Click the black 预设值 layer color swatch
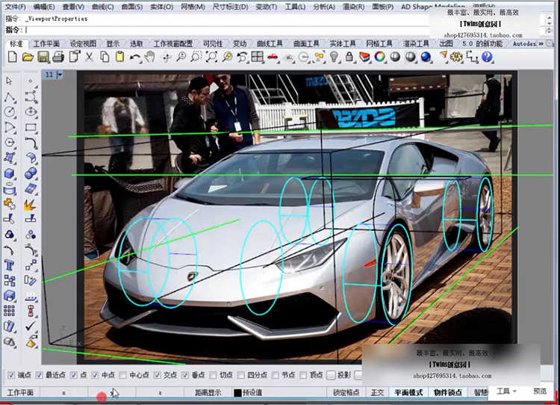 coord(237,392)
